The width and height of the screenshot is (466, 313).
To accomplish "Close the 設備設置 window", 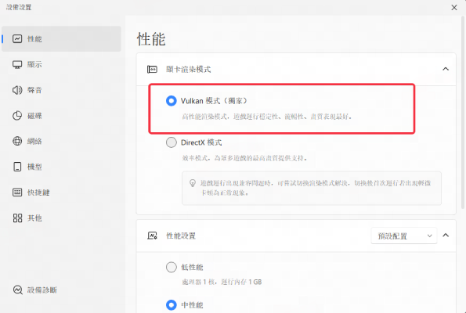I will coord(454,7).
